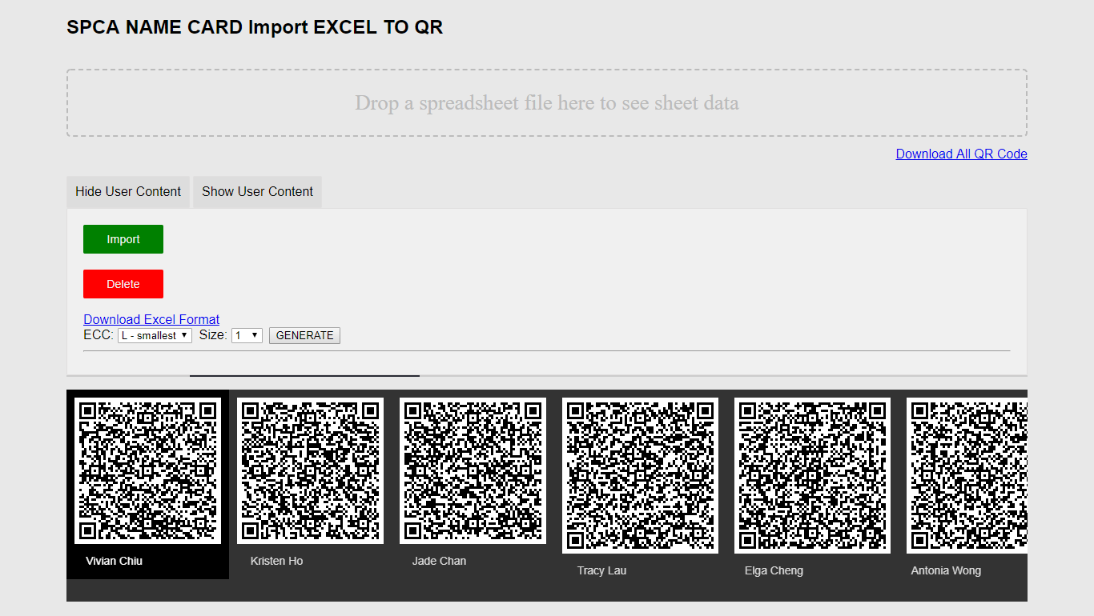
Task: Click the Kristen Ho name caption
Action: (x=276, y=561)
